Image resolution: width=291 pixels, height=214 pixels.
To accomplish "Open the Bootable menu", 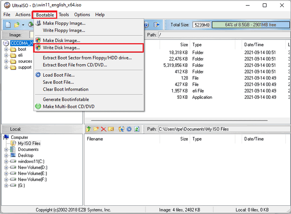I will pyautogui.click(x=45, y=15).
